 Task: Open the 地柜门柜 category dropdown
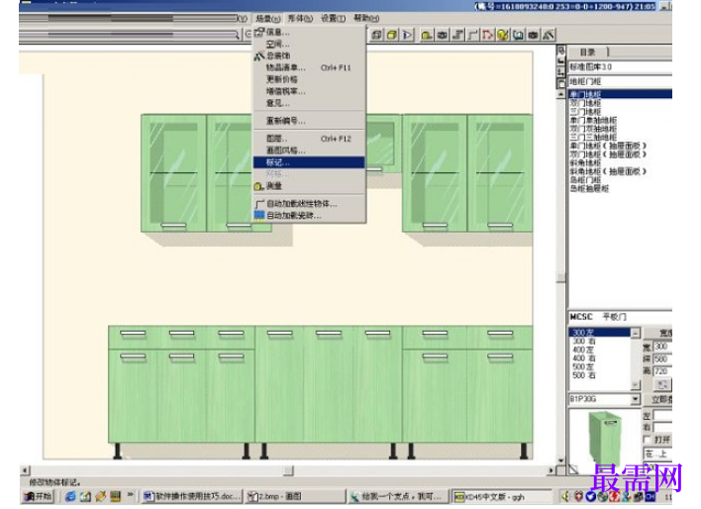click(620, 81)
